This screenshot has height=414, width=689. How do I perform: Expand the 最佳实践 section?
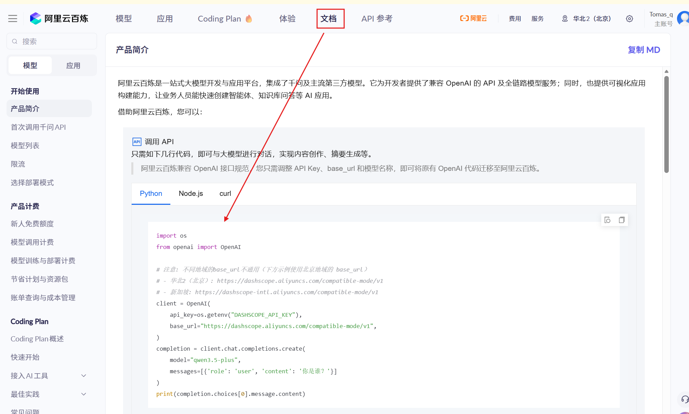[83, 394]
